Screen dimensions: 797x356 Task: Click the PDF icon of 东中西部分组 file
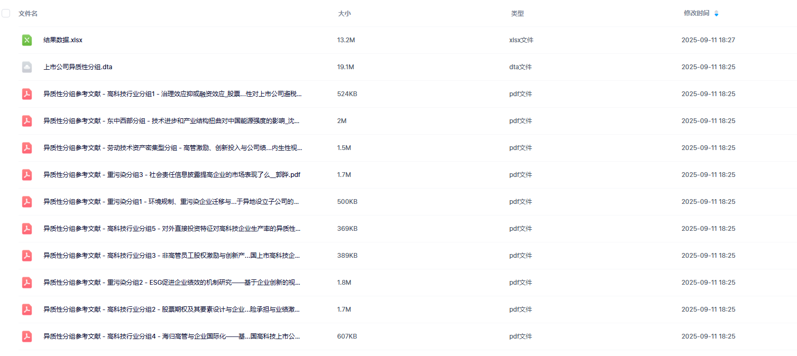[27, 121]
